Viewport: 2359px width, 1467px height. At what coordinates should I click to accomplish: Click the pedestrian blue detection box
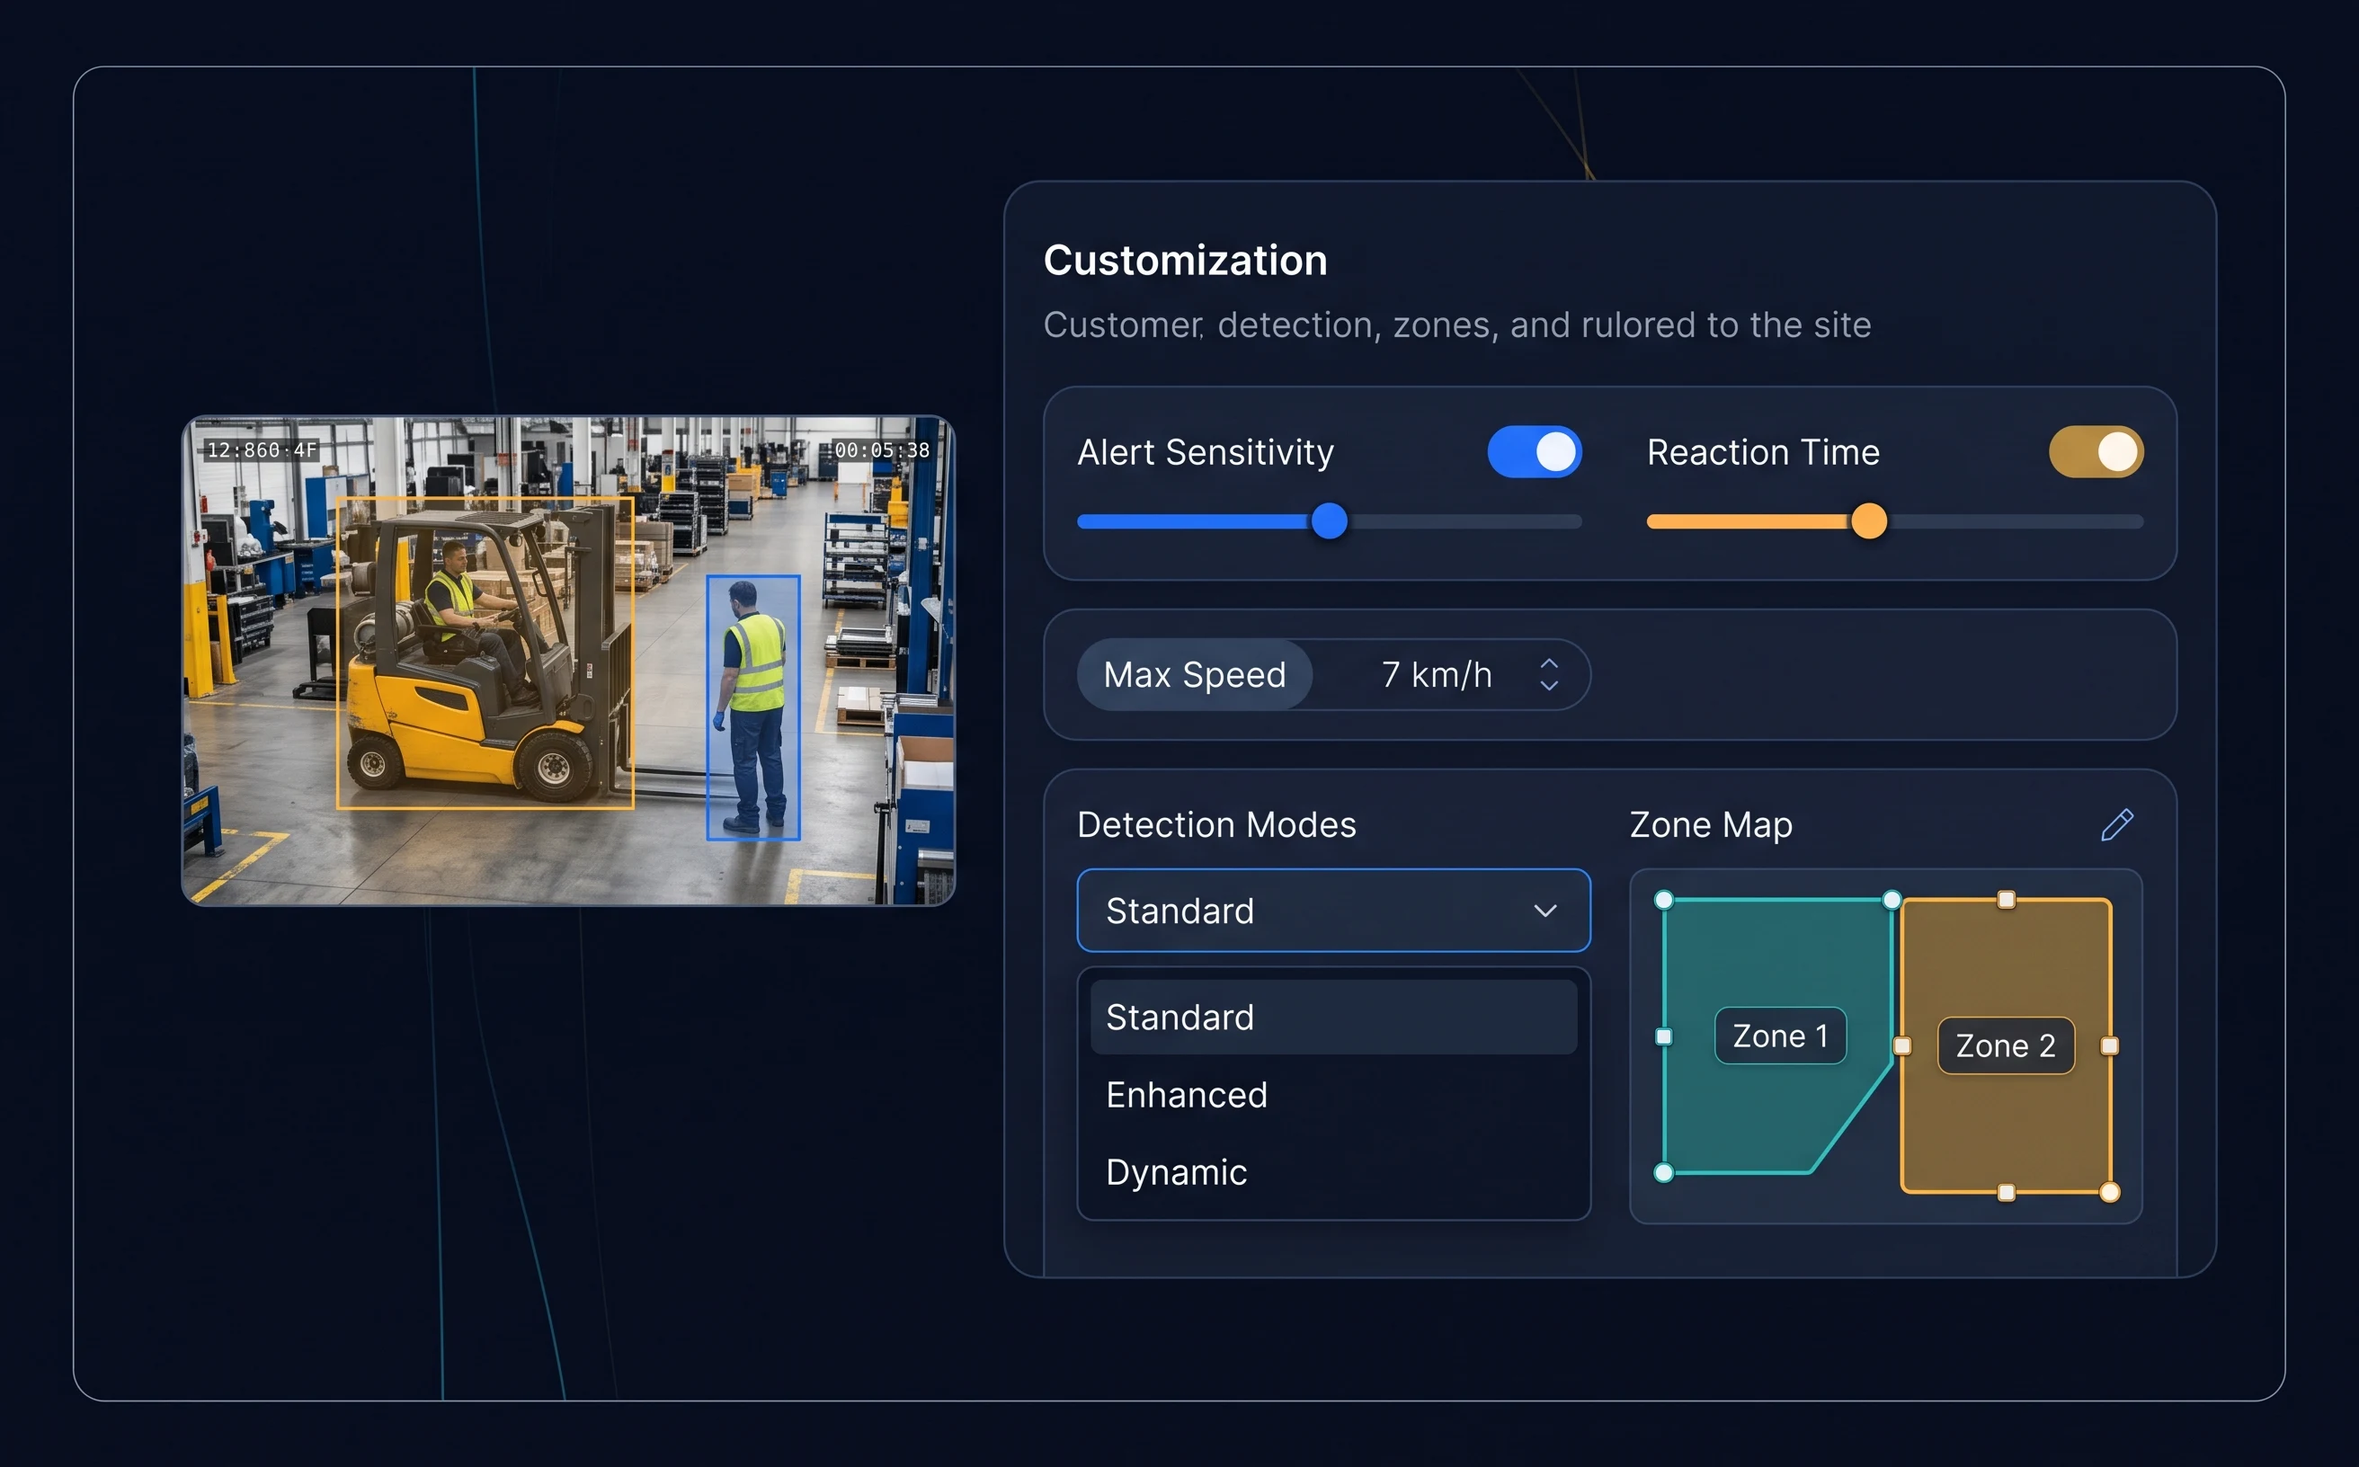tap(753, 707)
